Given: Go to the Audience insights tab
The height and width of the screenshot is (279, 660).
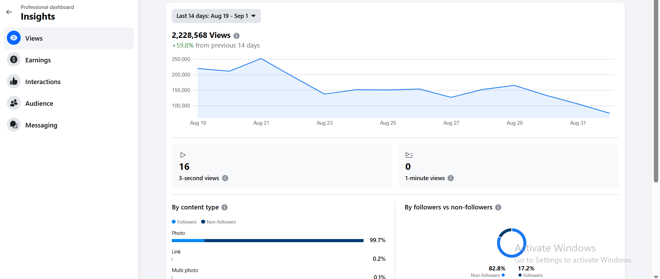Looking at the screenshot, I should (x=39, y=103).
